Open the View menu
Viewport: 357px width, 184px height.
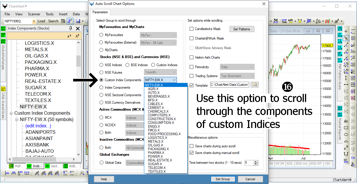tap(19, 14)
